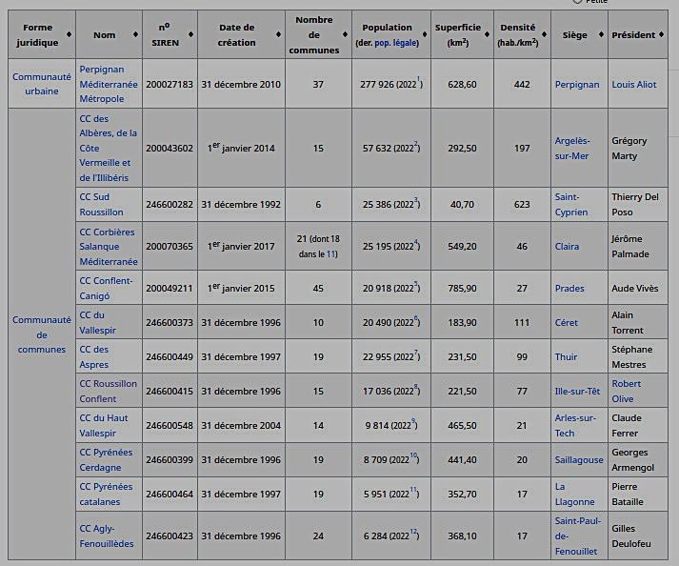Open Saint-Paul-de-Fenouillet siège link
Screen dimensions: 679x566
click(578, 536)
